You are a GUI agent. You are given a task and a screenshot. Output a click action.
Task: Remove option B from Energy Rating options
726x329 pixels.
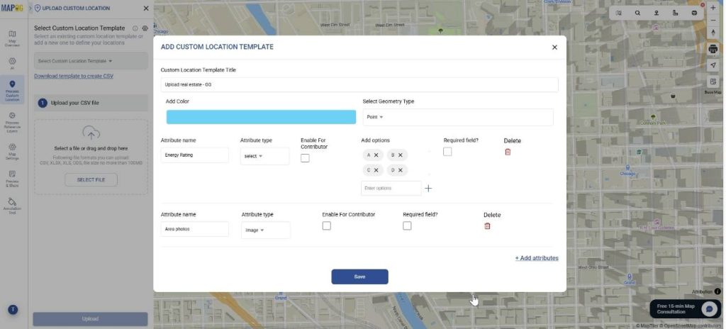tap(401, 155)
